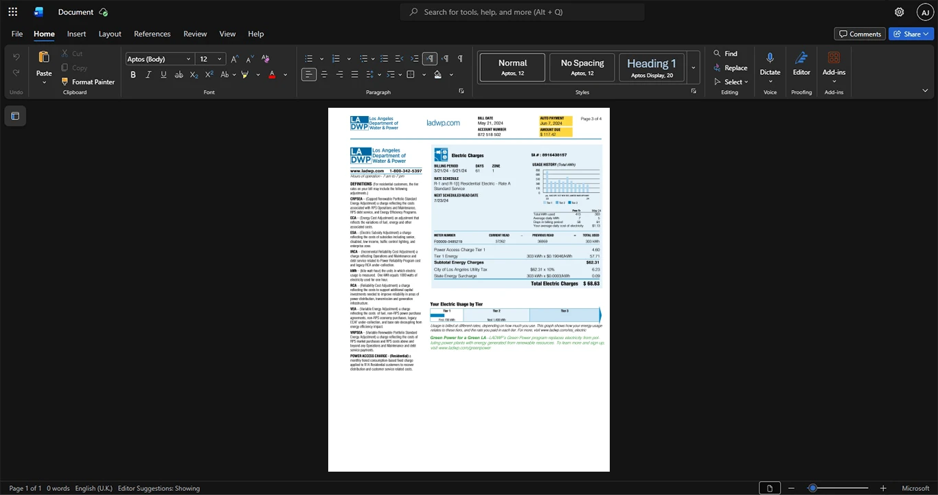Click the Clear Formatting icon
This screenshot has height=495, width=938.
266,59
